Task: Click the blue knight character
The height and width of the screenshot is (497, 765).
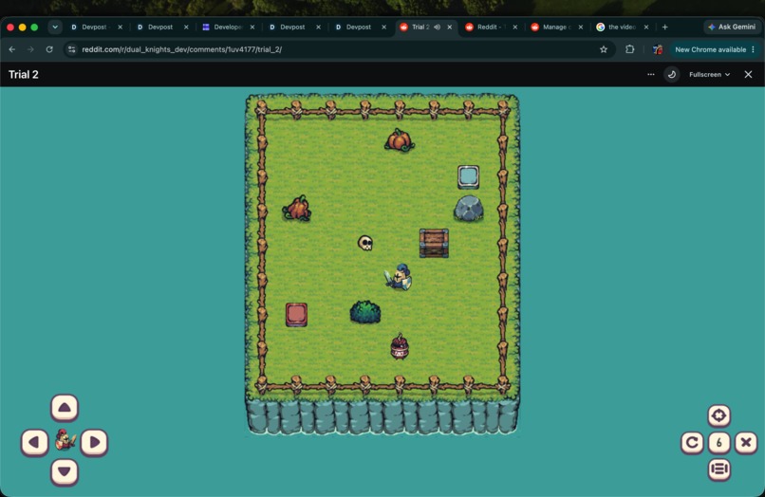Action: click(399, 278)
